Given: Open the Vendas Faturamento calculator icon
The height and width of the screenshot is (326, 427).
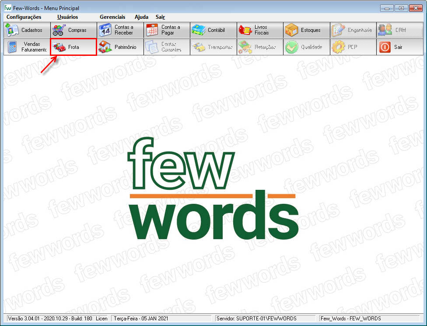Looking at the screenshot, I should [12, 47].
